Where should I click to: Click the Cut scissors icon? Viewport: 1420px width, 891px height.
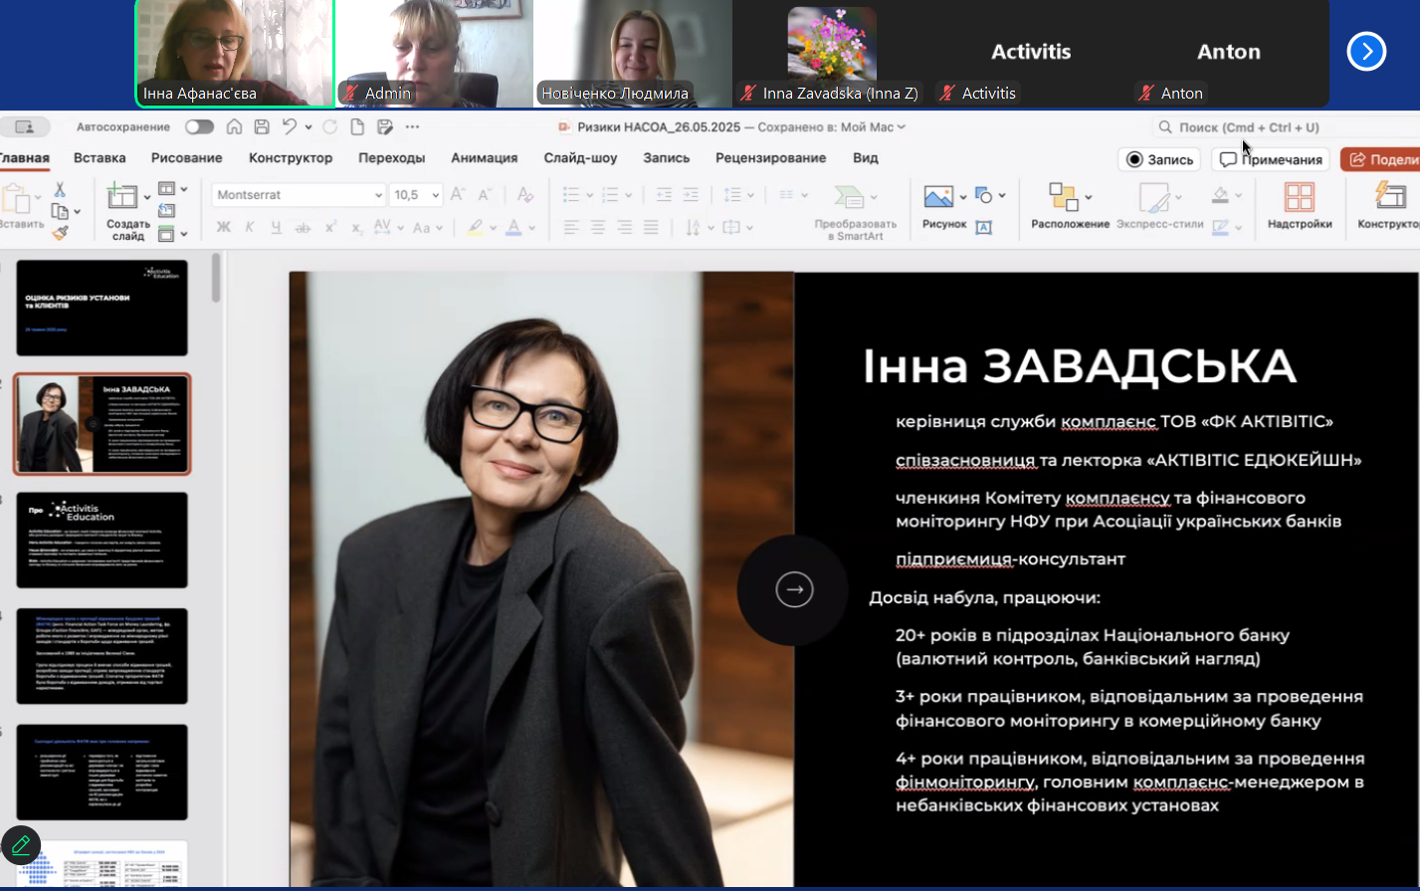point(60,189)
